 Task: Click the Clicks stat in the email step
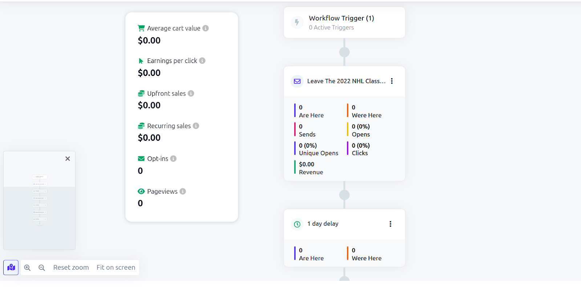(359, 149)
